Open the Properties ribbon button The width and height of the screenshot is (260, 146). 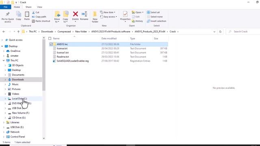pos(125,17)
